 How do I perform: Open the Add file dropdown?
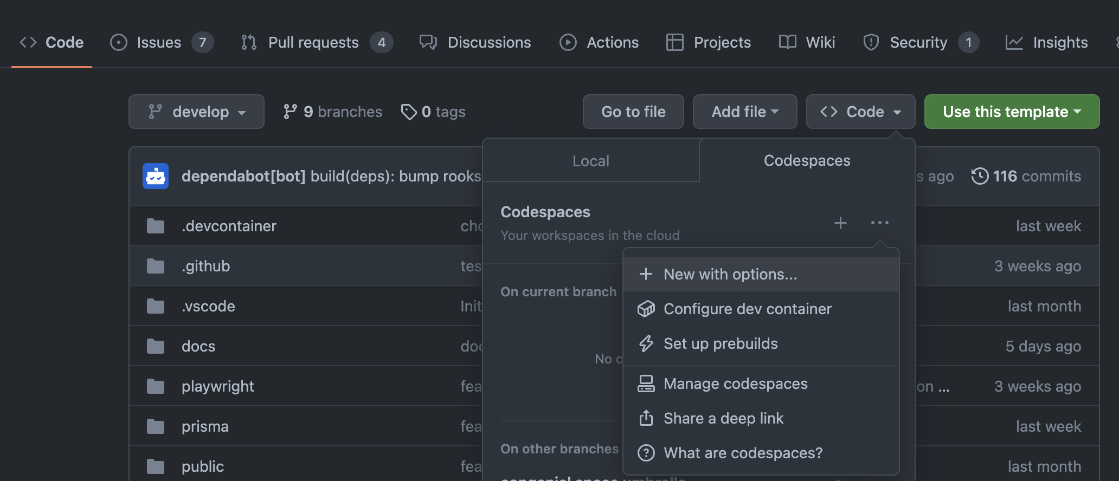tap(745, 112)
